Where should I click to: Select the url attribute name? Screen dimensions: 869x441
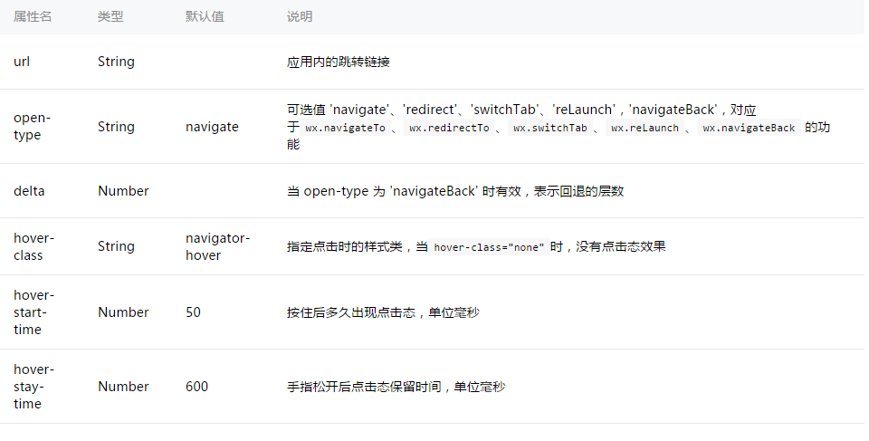click(x=22, y=62)
